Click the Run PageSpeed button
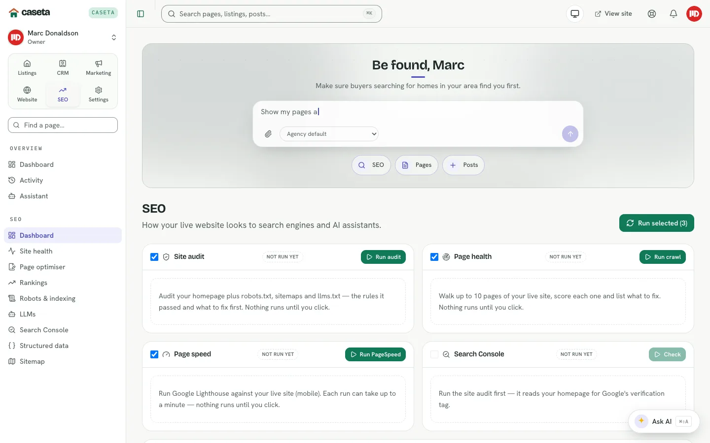Viewport: 710px width, 443px height. pos(375,354)
